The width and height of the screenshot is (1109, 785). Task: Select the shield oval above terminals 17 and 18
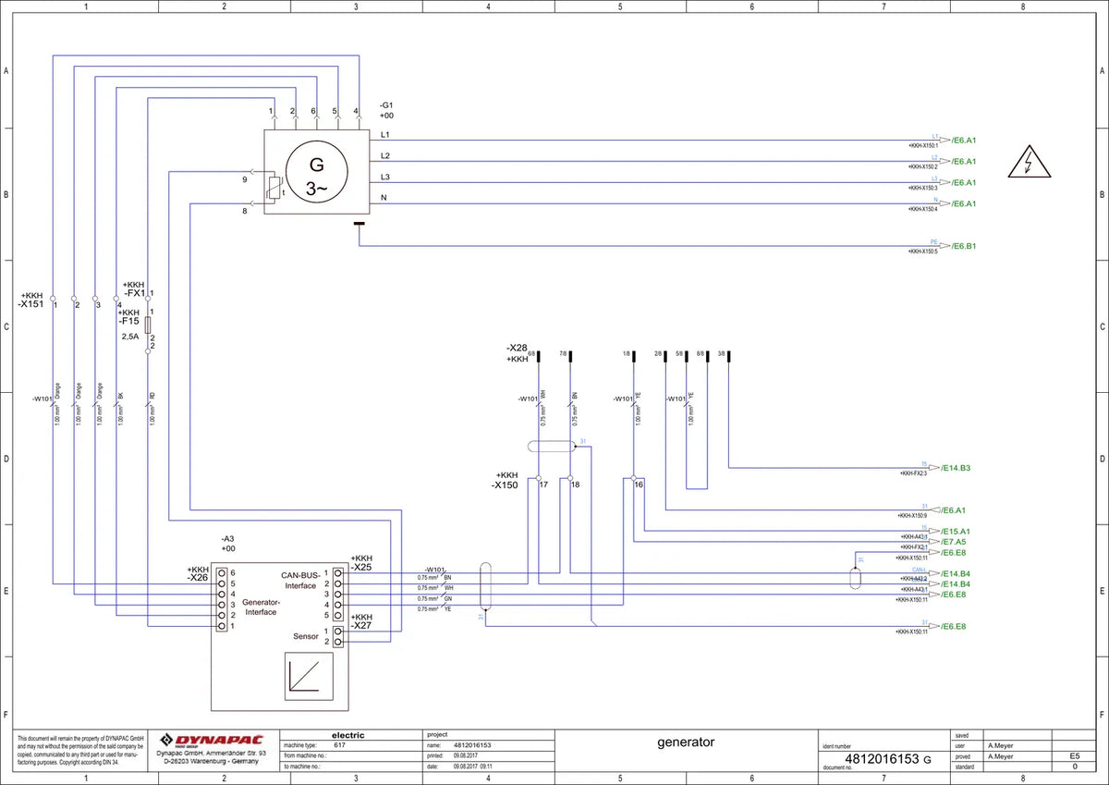(x=551, y=447)
